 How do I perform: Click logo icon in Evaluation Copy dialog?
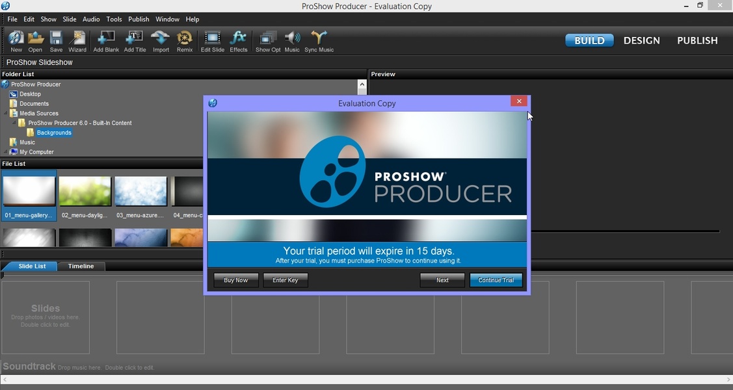tap(213, 103)
